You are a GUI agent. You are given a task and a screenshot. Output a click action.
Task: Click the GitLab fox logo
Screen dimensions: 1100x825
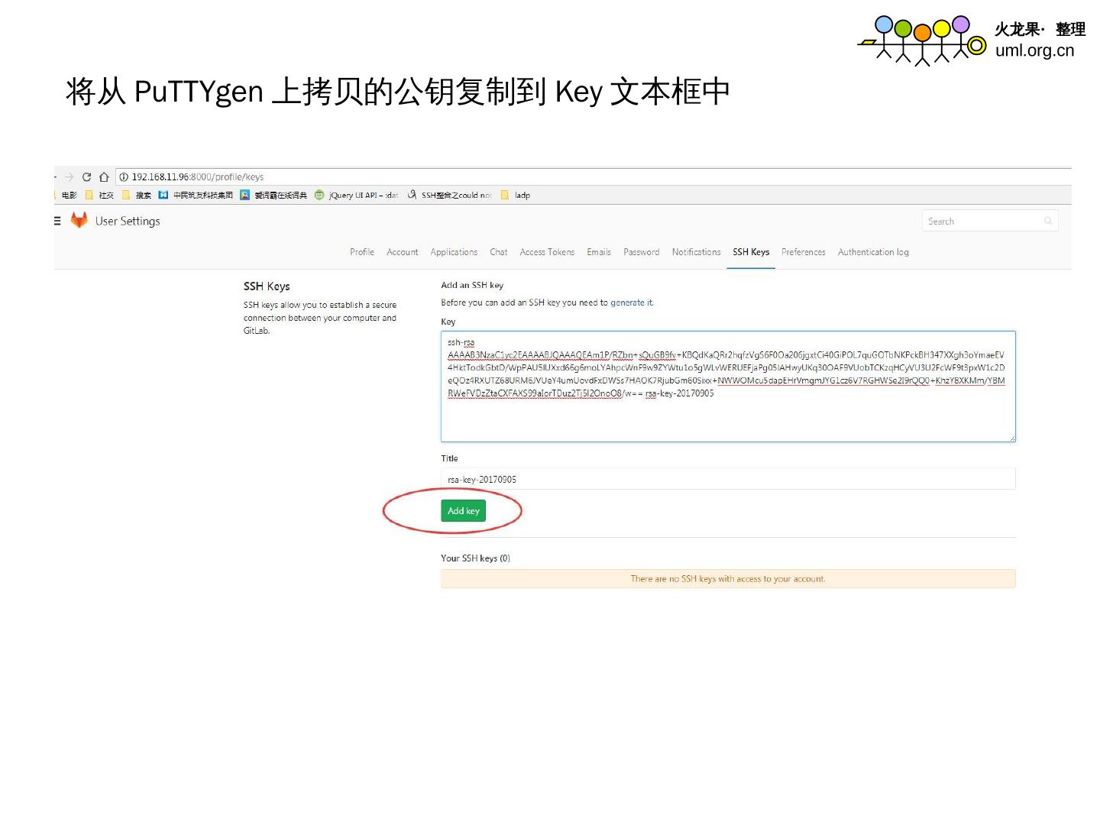(79, 220)
